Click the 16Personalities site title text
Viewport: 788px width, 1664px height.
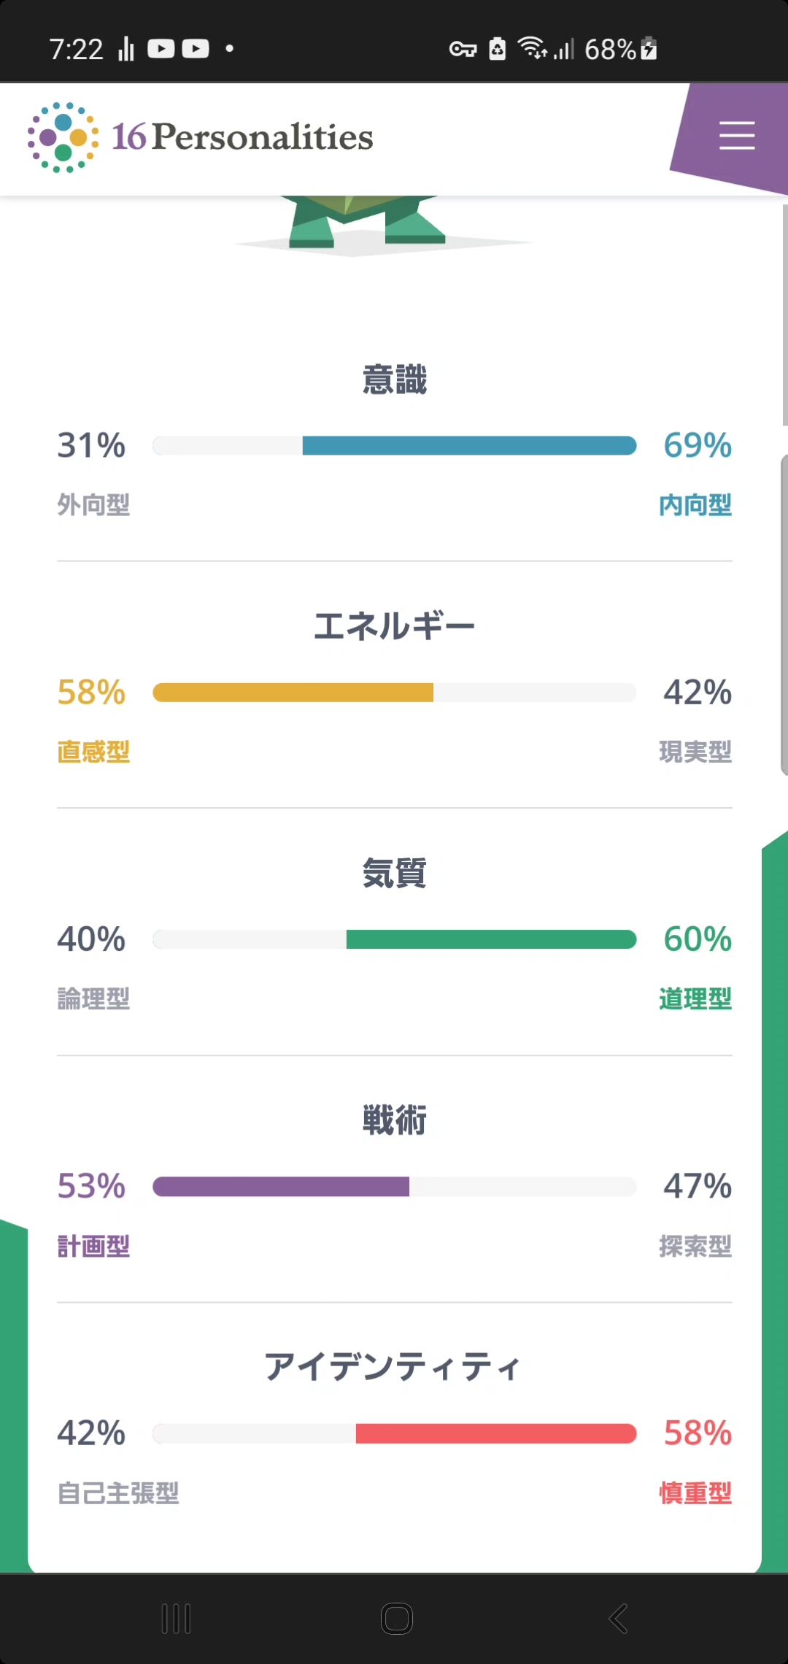click(242, 137)
